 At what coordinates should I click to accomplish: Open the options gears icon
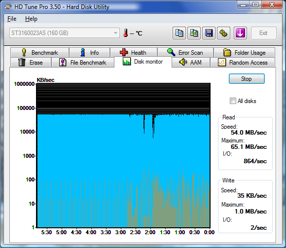click(223, 33)
